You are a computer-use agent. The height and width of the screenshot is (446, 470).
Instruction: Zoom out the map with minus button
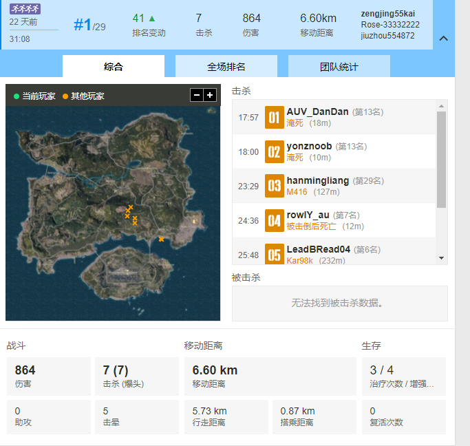tap(197, 95)
